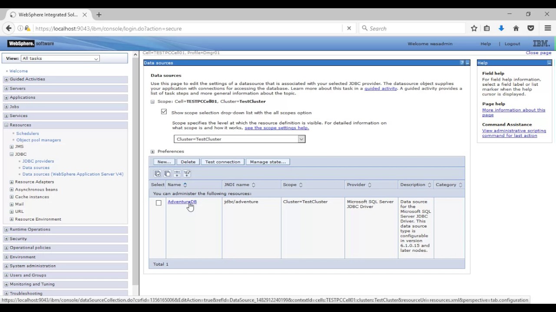Viewport: 556px width, 312px height.
Task: Minimize the Help portlet
Action: tap(549, 63)
